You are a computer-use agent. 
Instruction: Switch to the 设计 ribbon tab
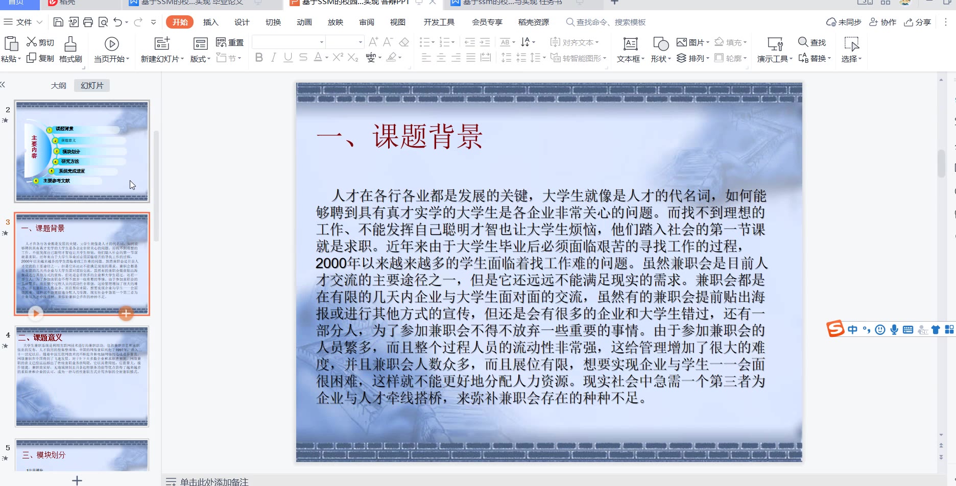pyautogui.click(x=242, y=22)
